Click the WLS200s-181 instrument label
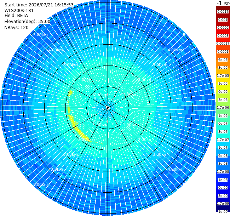230x216 pixels. (x=19, y=11)
